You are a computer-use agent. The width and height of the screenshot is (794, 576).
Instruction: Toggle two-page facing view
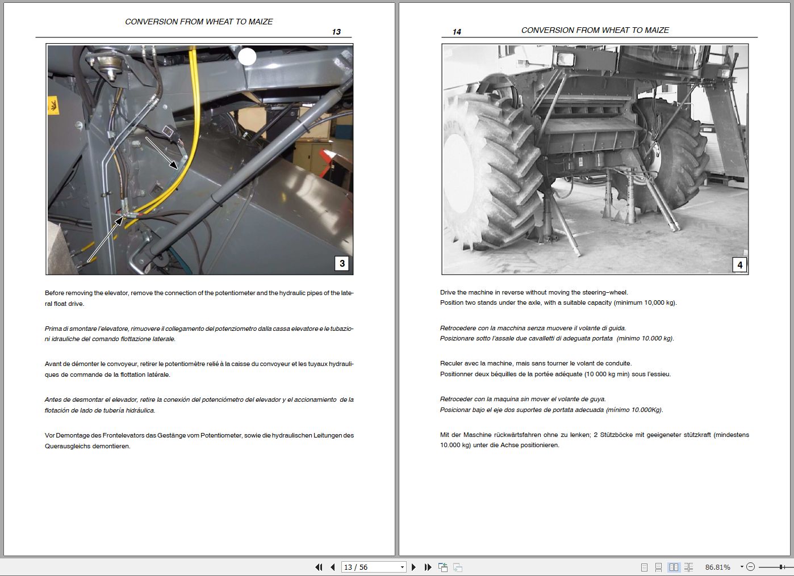[x=674, y=567]
